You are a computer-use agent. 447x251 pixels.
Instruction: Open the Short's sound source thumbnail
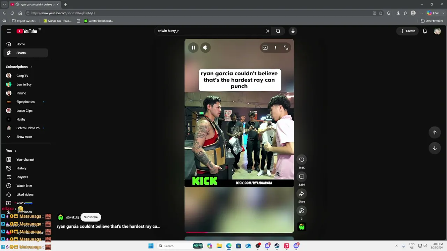(x=302, y=227)
